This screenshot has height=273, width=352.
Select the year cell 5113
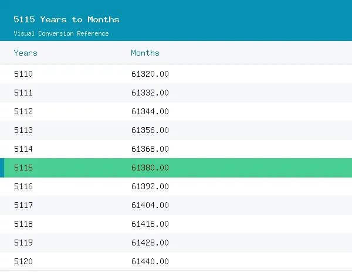click(23, 130)
